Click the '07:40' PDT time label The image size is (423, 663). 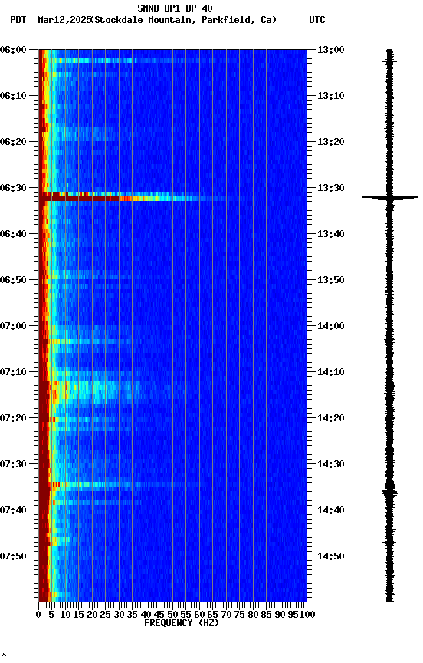click(13, 511)
